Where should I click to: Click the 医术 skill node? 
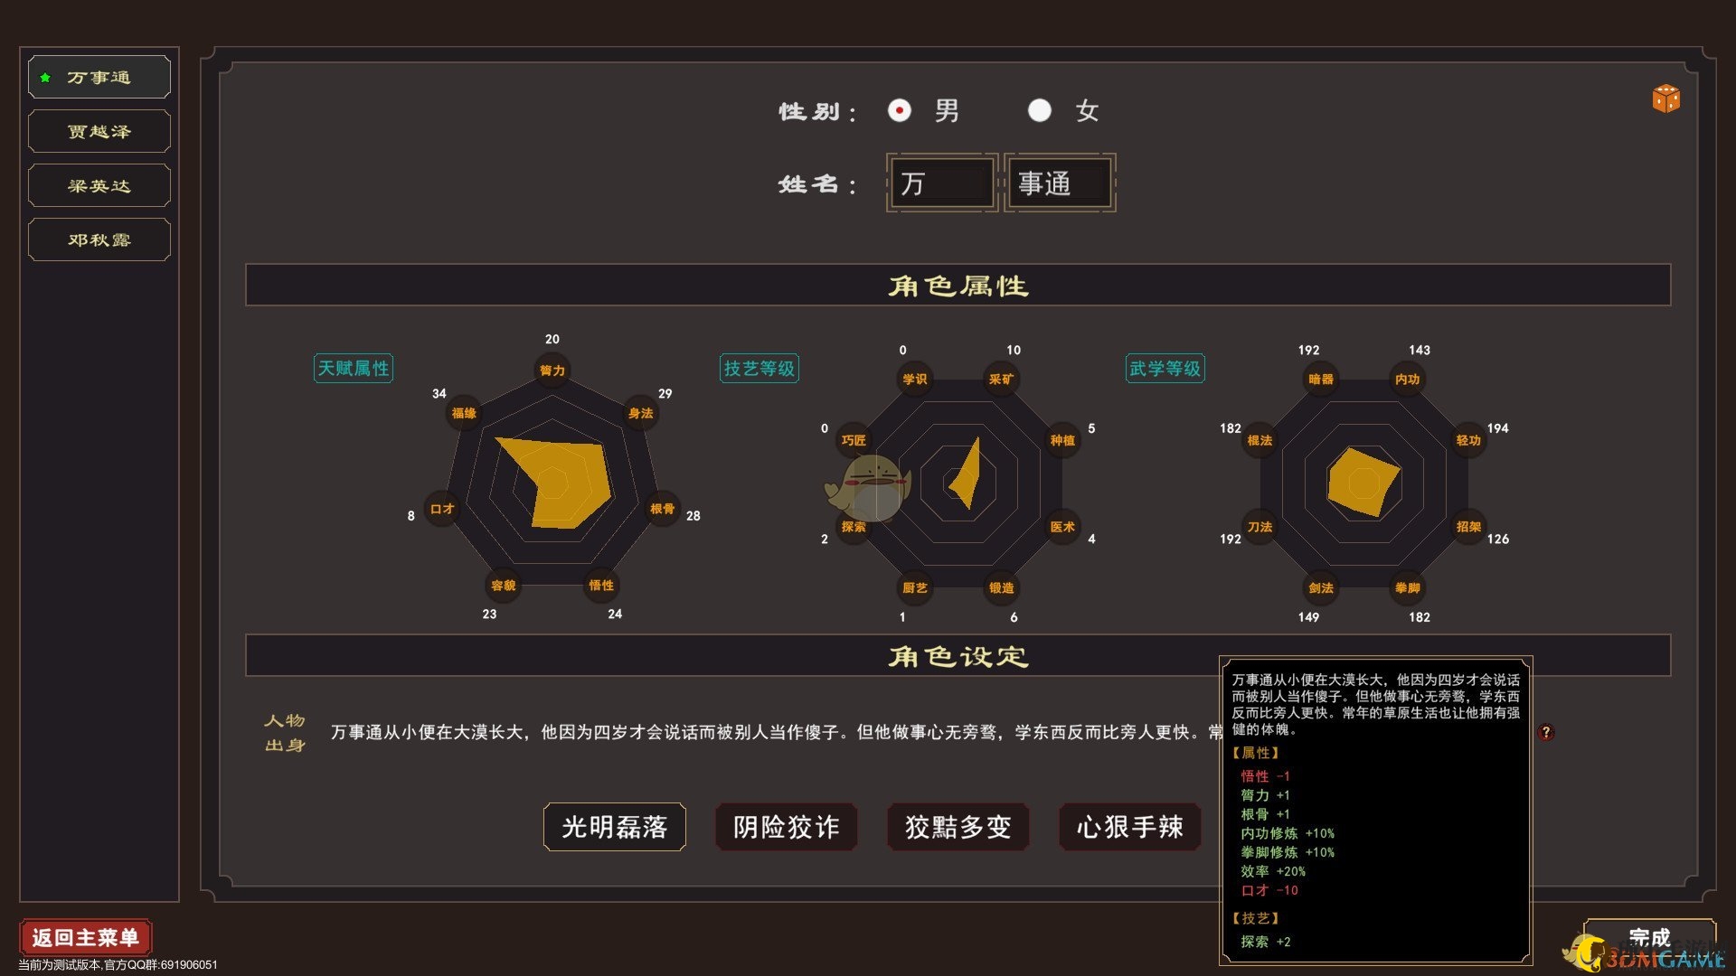pos(1062,527)
